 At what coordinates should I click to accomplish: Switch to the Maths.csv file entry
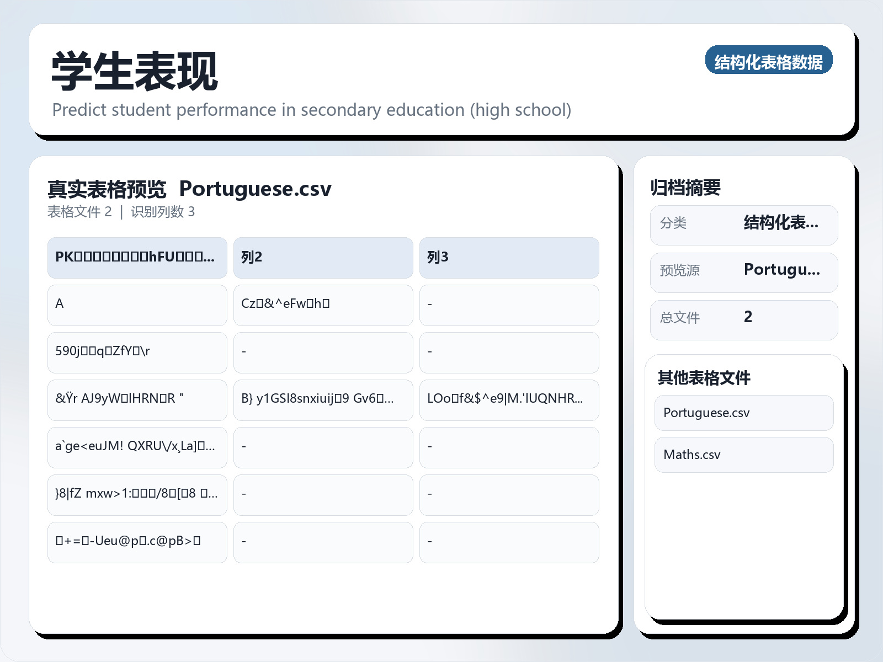pos(743,455)
